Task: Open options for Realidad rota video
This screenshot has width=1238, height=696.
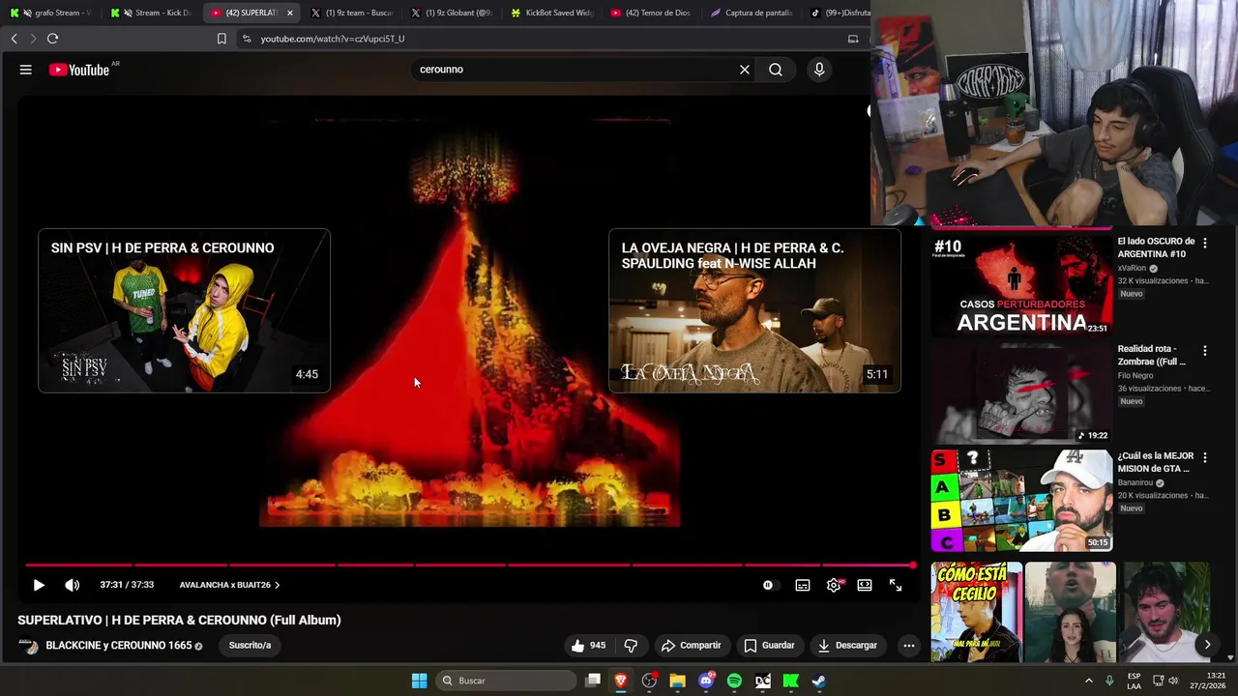Action: point(1205,351)
